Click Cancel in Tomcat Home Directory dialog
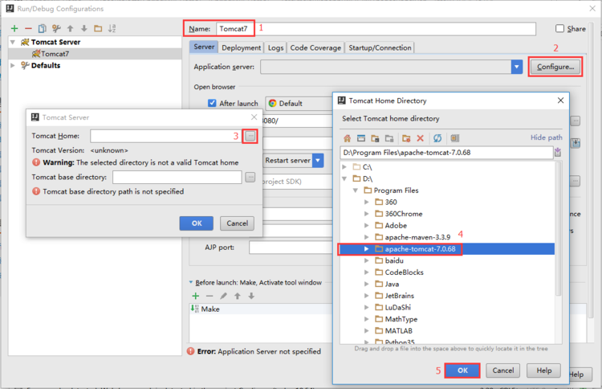Viewport: 602px width, 389px height. point(503,371)
